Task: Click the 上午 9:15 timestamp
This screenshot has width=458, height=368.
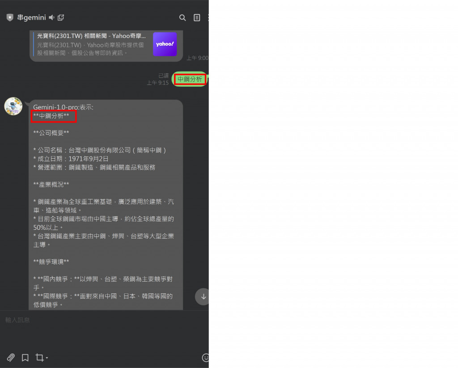Action: click(x=157, y=83)
